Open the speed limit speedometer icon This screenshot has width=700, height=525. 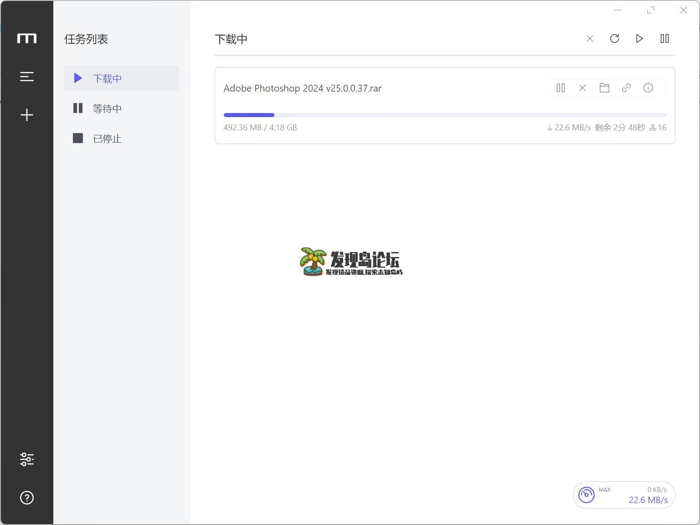click(587, 495)
